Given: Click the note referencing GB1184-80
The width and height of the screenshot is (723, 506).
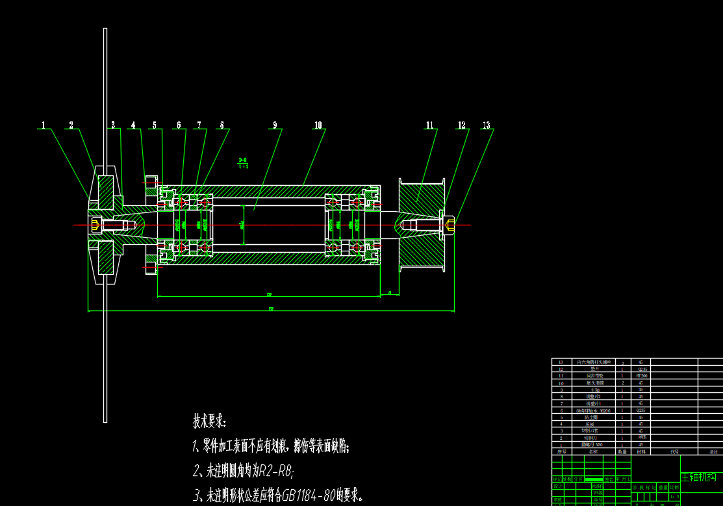Looking at the screenshot, I should pos(278,496).
